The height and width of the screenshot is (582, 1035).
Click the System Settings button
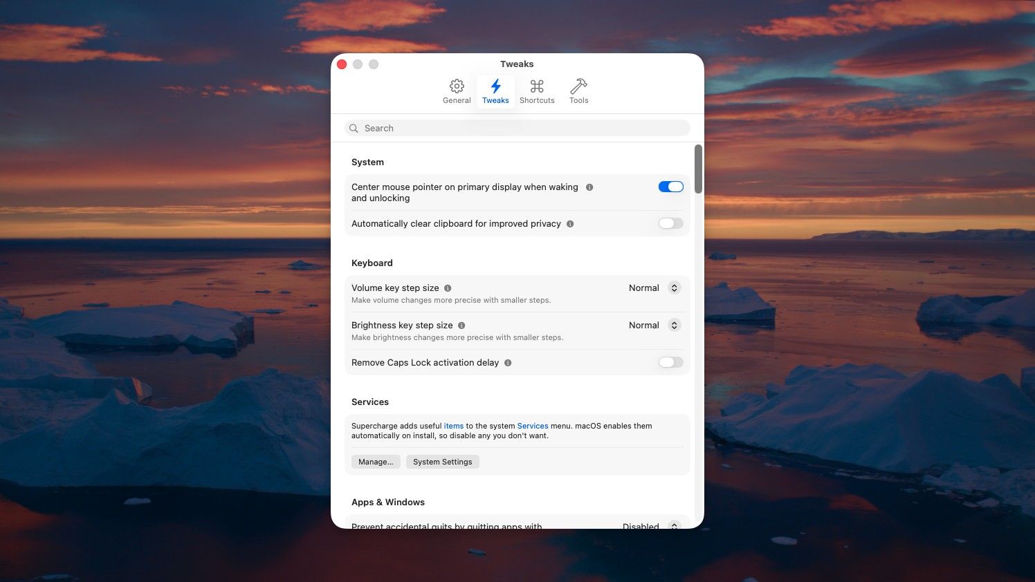point(442,462)
